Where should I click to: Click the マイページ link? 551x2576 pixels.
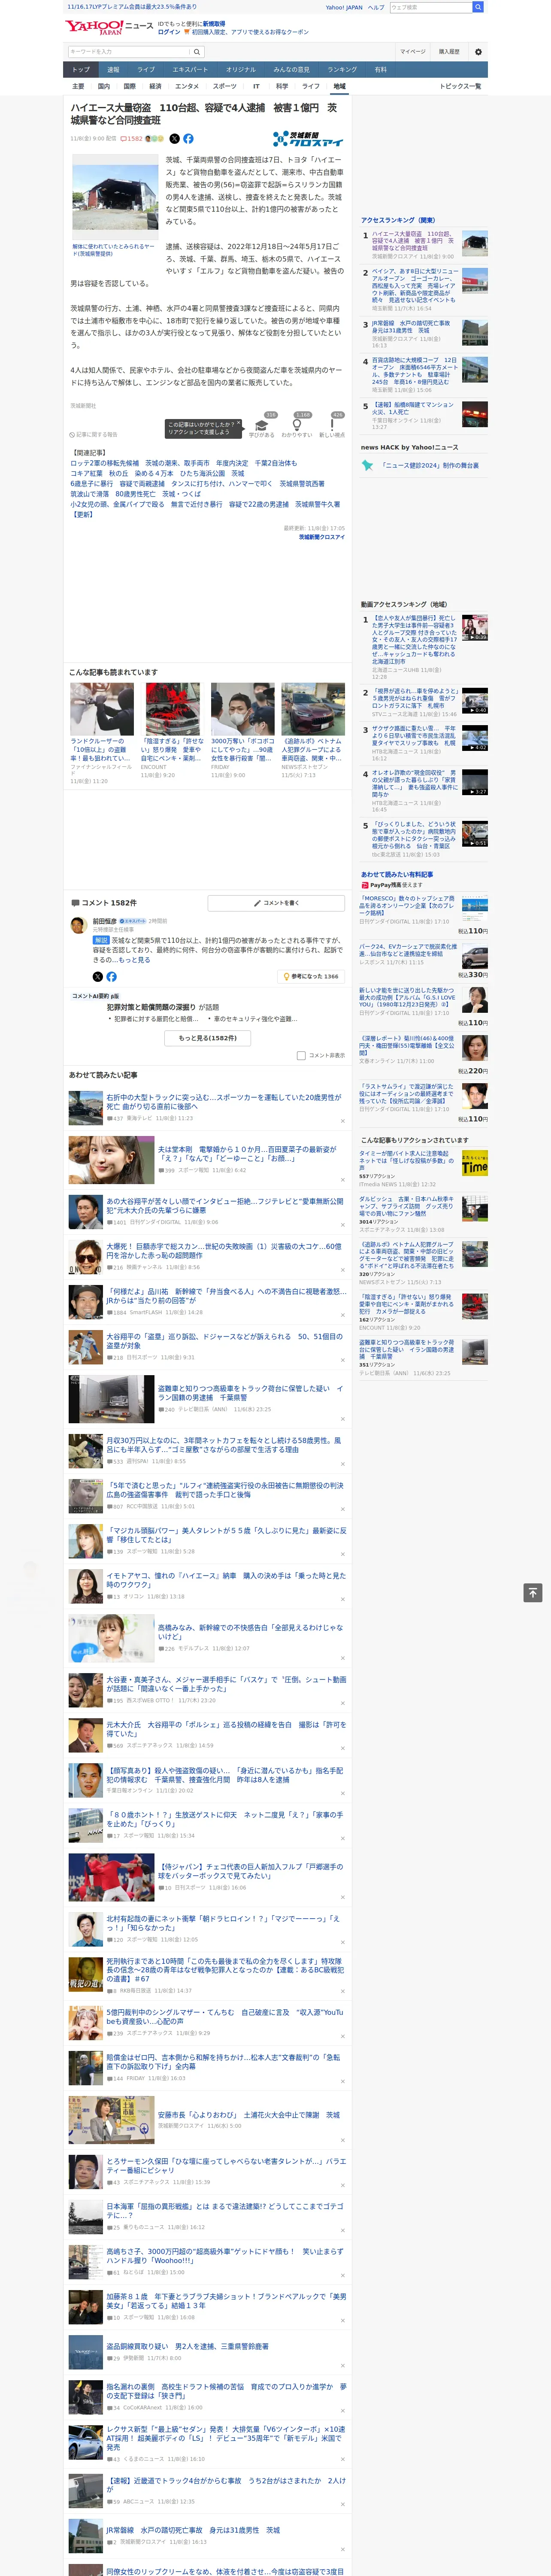click(413, 51)
